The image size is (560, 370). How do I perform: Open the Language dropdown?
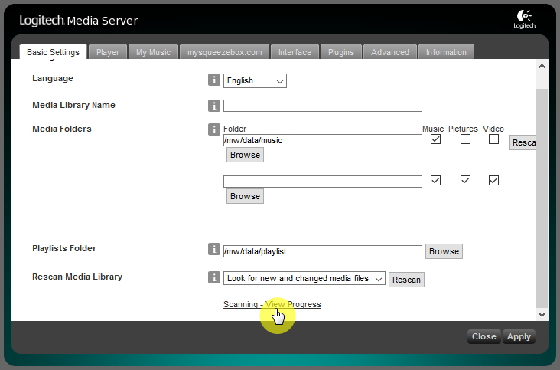[255, 81]
